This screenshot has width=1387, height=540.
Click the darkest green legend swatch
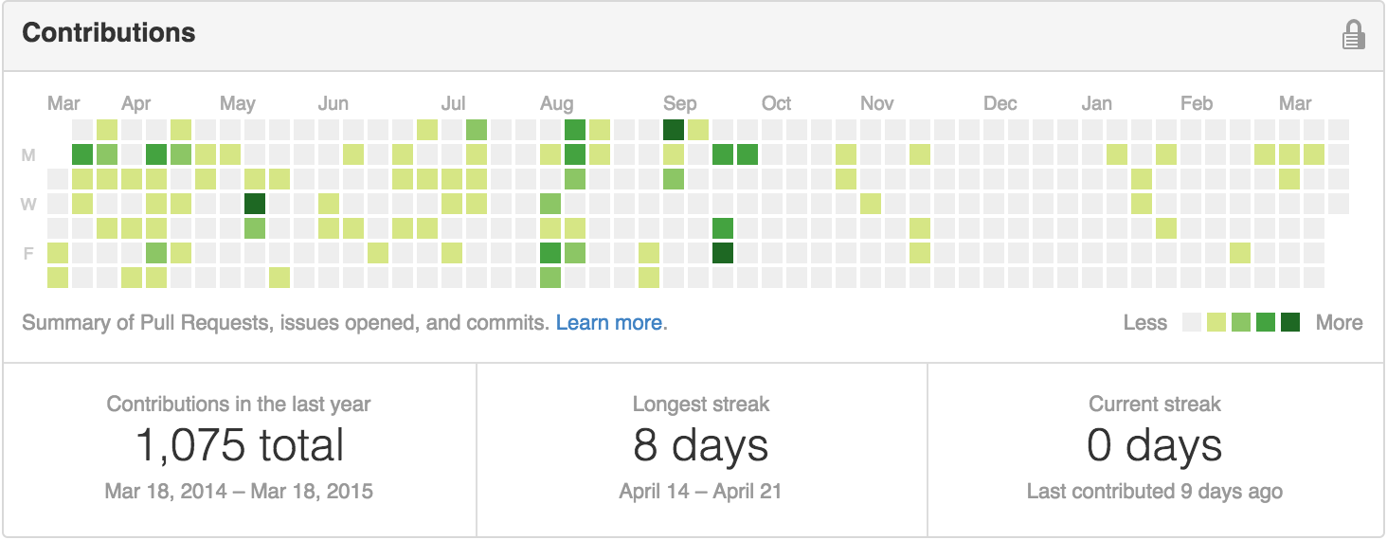[x=1290, y=322]
